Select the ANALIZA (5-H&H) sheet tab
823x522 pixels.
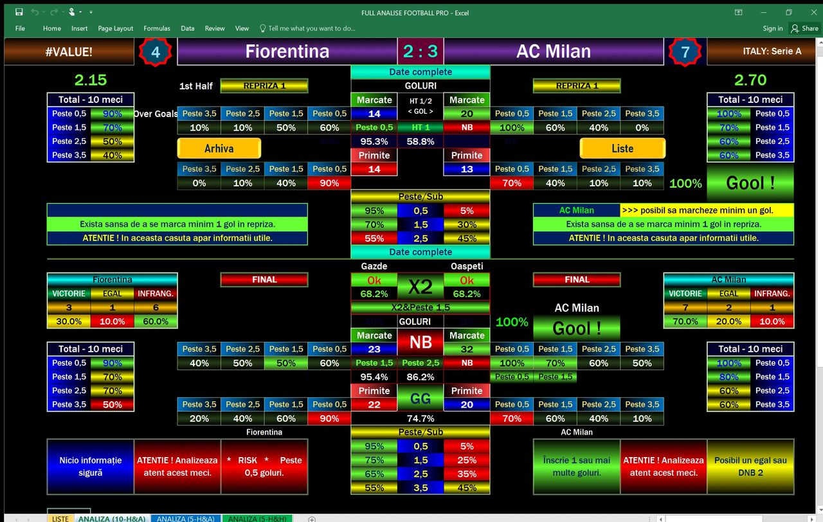pyautogui.click(x=257, y=518)
